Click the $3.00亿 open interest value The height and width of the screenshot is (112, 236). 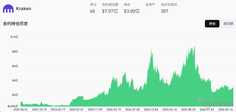(x=132, y=11)
